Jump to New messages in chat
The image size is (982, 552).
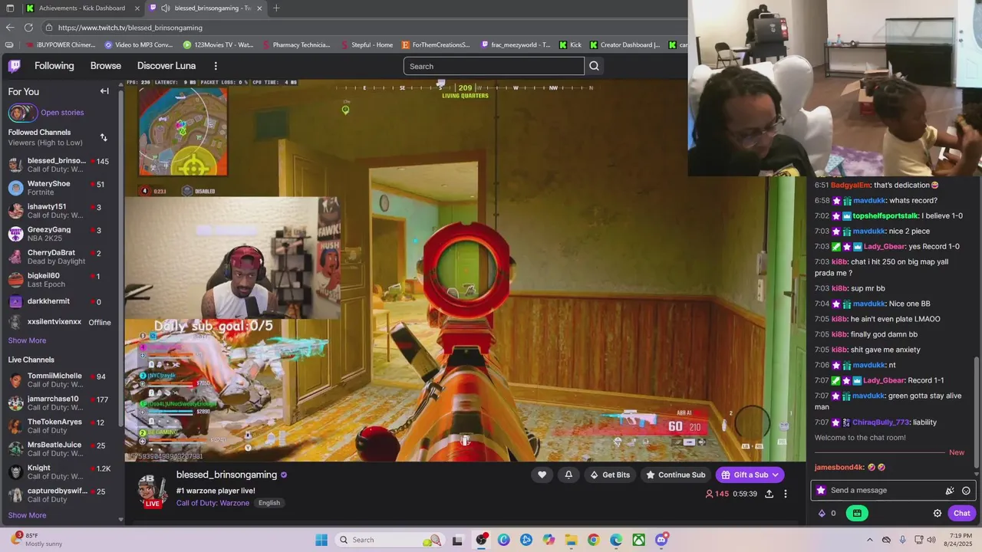coord(957,452)
